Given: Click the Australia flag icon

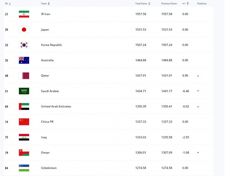Looking at the screenshot, I should click(24, 60).
